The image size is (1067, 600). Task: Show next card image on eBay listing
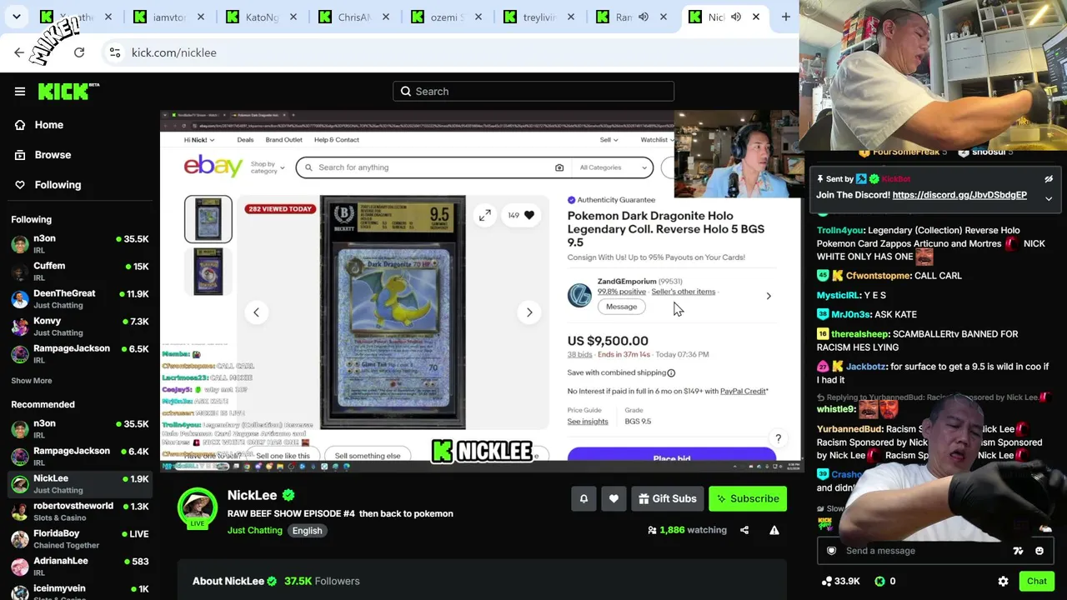tap(529, 312)
